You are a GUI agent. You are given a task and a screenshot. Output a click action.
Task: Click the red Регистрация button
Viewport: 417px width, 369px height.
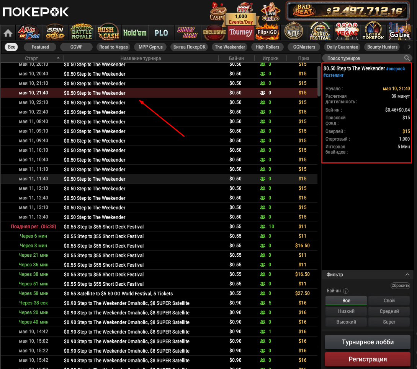pyautogui.click(x=368, y=359)
